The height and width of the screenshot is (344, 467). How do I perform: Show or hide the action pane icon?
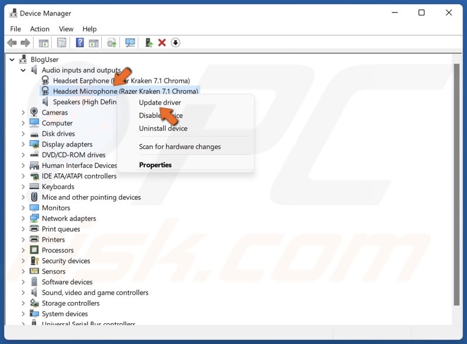[93, 43]
